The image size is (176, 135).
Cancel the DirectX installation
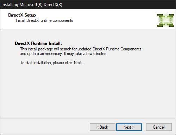point(159,127)
